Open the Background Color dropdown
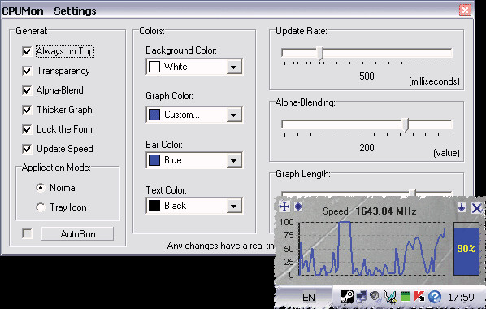The width and height of the screenshot is (486, 309). tap(234, 67)
